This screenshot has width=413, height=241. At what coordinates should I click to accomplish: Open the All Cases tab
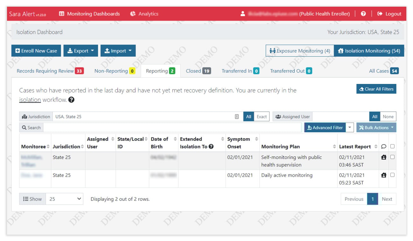point(384,71)
